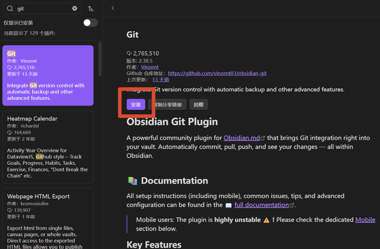Click the warning icon after highly unstable

266,220
